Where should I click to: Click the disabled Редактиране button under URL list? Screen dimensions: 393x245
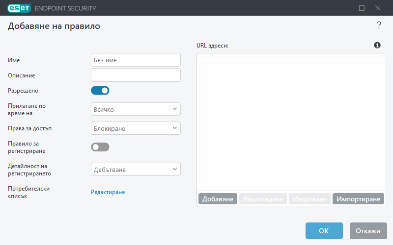point(263,199)
